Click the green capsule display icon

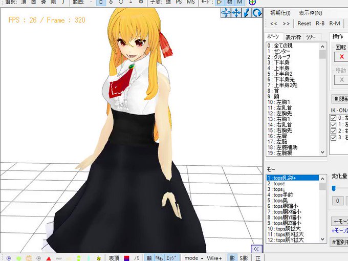(79, 258)
